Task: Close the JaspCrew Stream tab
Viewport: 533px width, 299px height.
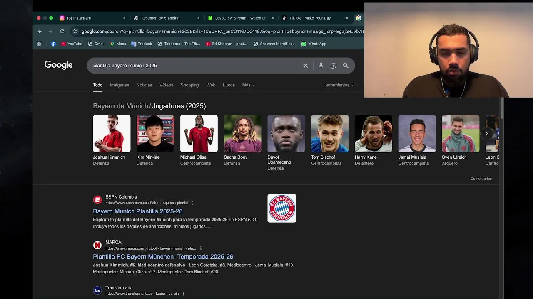Action: coord(273,18)
